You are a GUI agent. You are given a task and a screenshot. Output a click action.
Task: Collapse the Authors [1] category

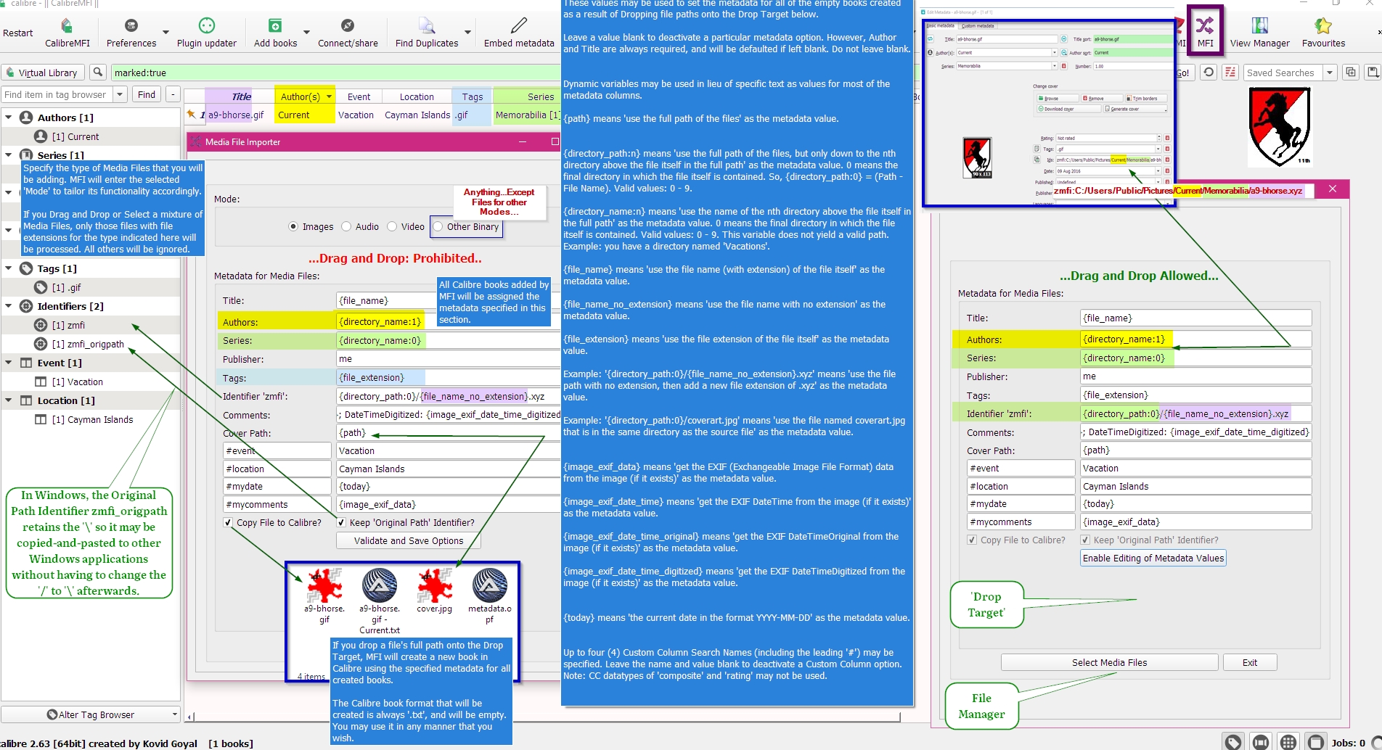pyautogui.click(x=9, y=117)
